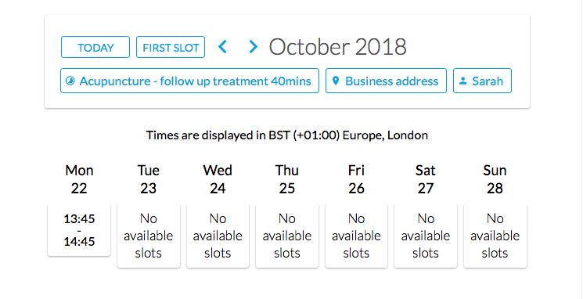
Task: Go to the previous week with left chevron
Action: click(x=222, y=47)
